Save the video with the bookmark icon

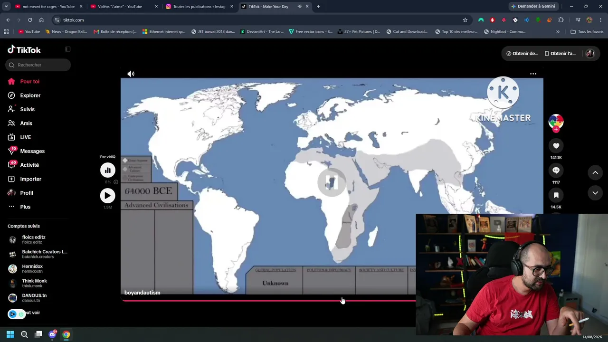pos(556,195)
